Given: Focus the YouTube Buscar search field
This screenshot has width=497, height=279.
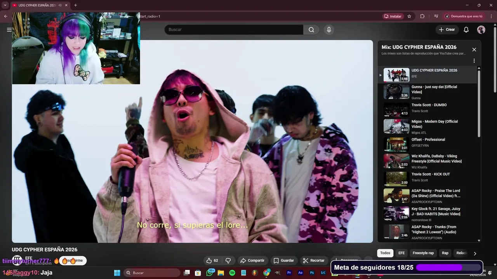Looking at the screenshot, I should [234, 30].
